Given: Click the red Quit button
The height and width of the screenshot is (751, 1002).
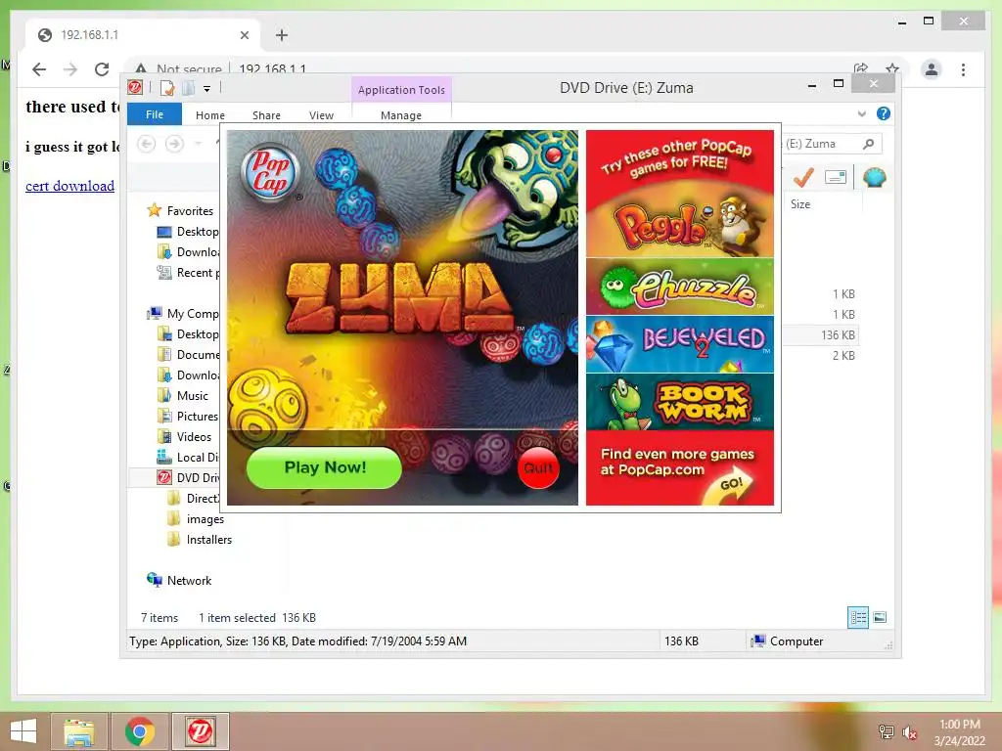Looking at the screenshot, I should [x=538, y=468].
